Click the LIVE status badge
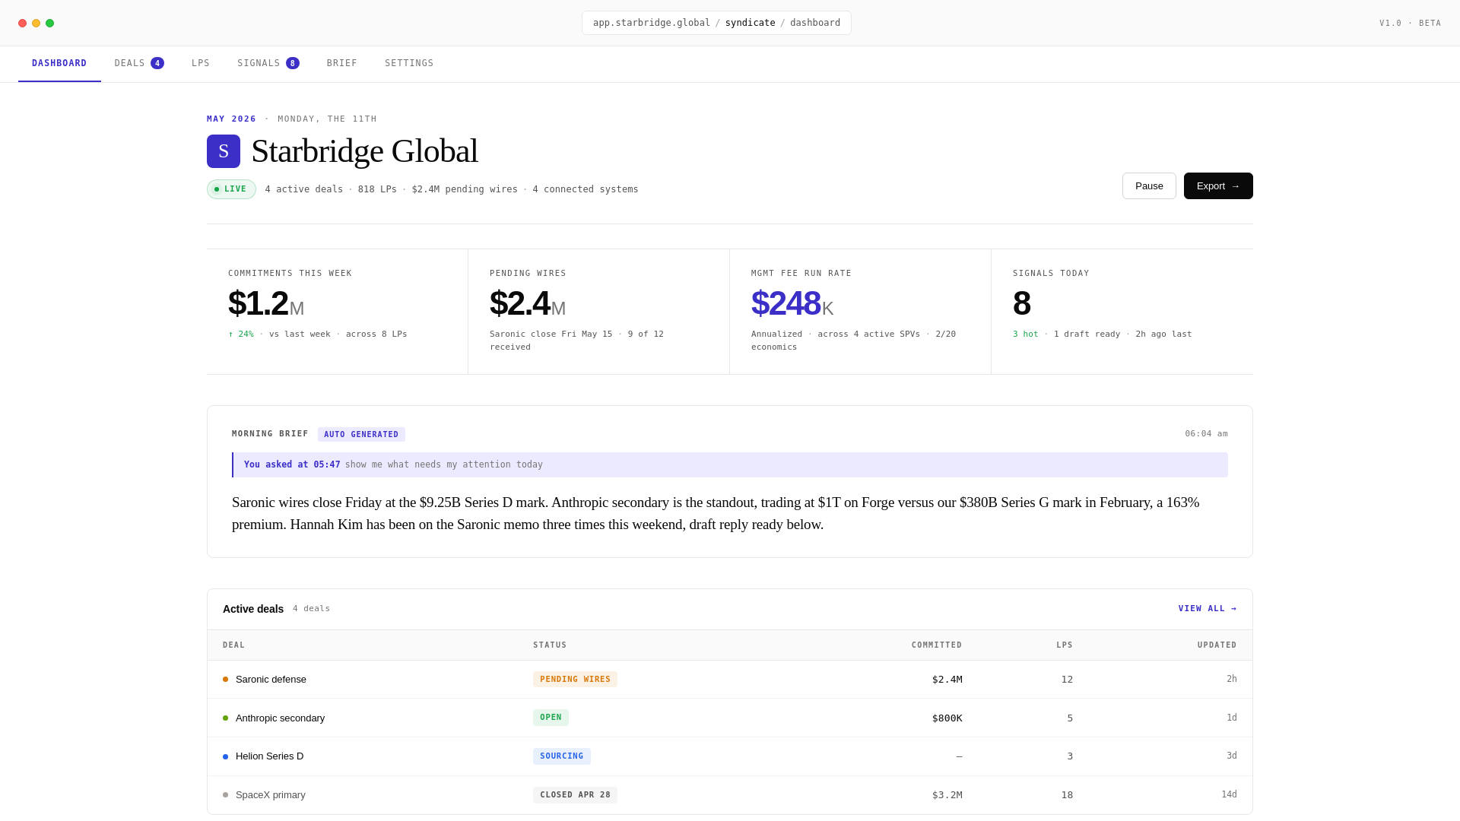 pos(231,189)
